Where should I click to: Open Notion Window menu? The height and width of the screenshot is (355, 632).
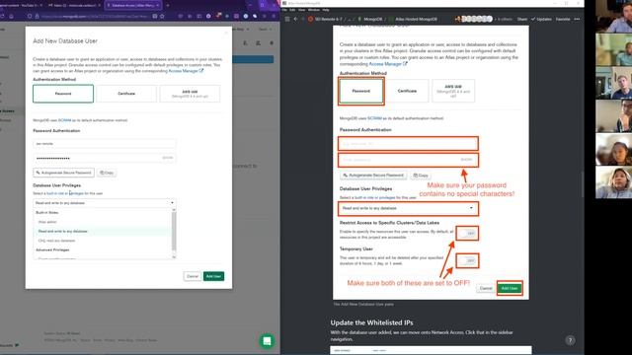[x=314, y=10]
